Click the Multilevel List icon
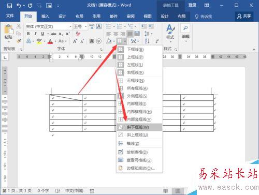 [131, 26]
